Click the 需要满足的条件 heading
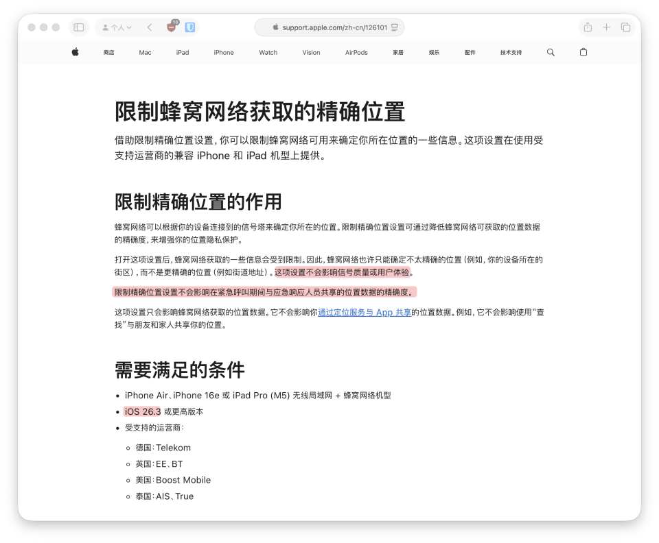The height and width of the screenshot is (543, 659). pos(179,370)
